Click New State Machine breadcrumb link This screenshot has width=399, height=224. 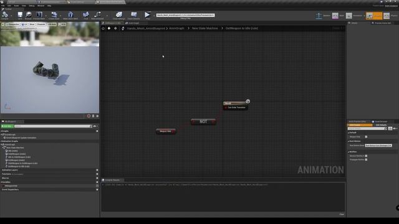point(205,29)
